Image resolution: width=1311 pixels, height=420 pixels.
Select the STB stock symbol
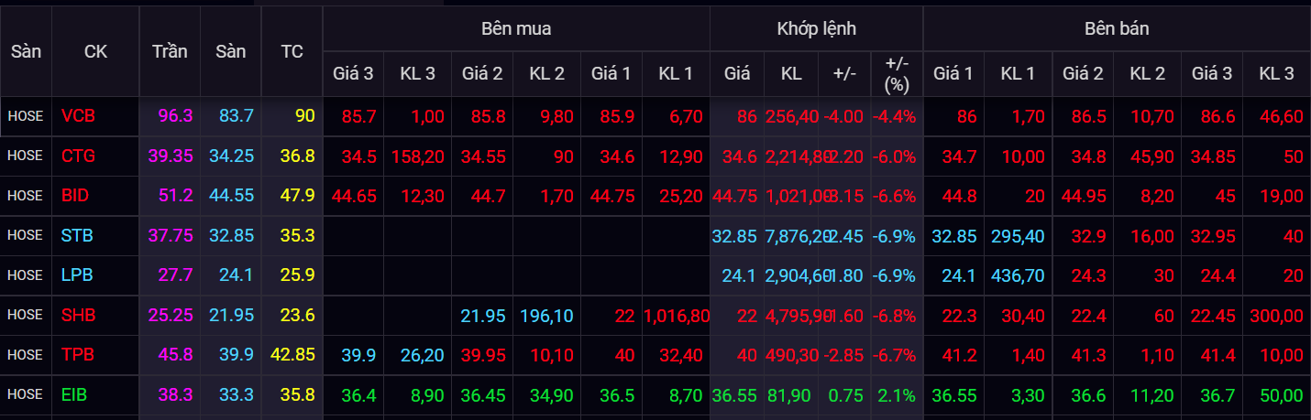[x=77, y=235]
